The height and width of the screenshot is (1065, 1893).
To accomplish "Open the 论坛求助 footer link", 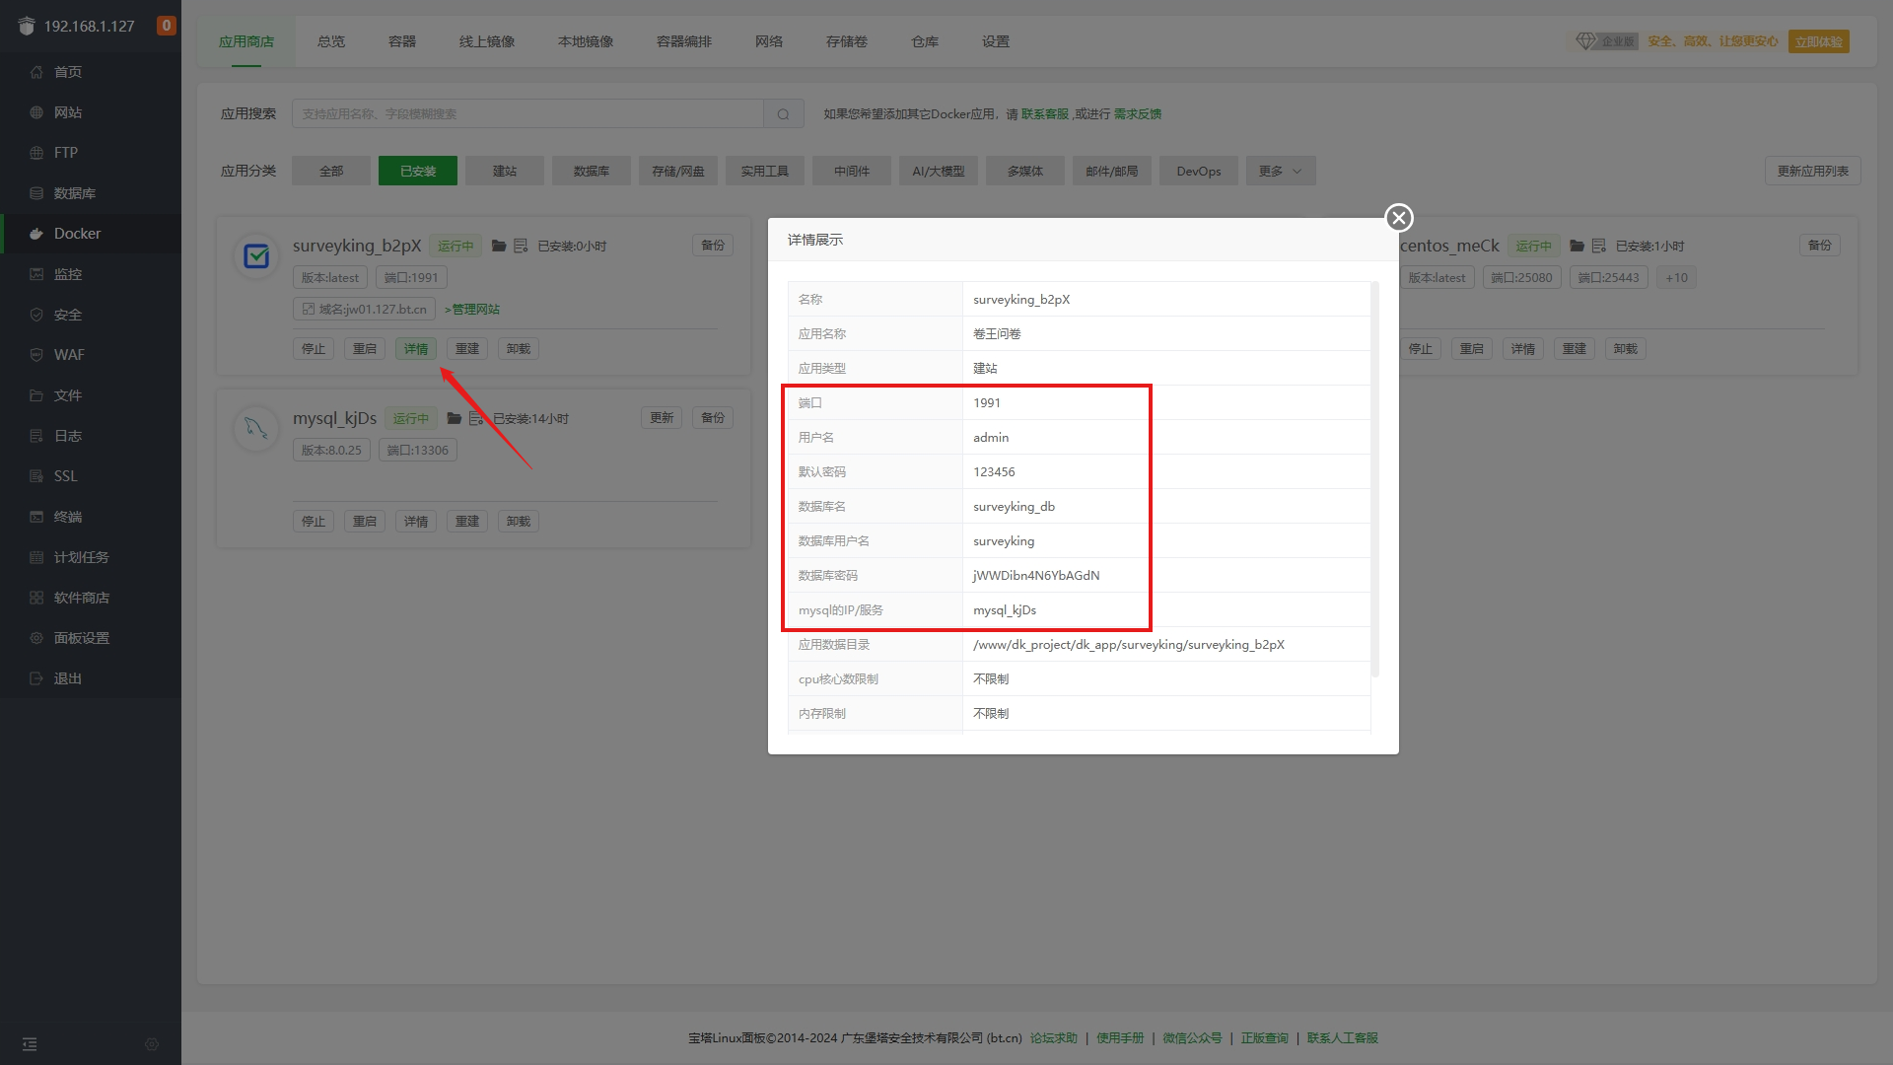I will pyautogui.click(x=1054, y=1037).
